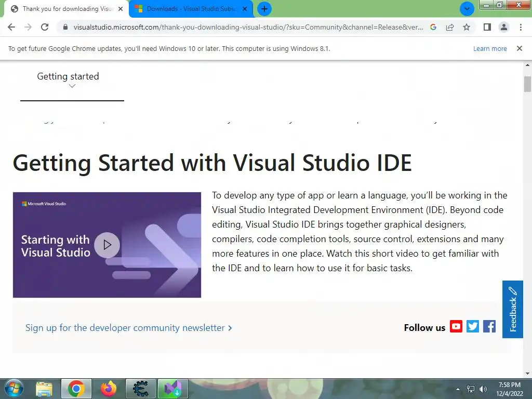Screen dimensions: 532x399
Task: Open the Windows Start button
Action: pyautogui.click(x=14, y=389)
